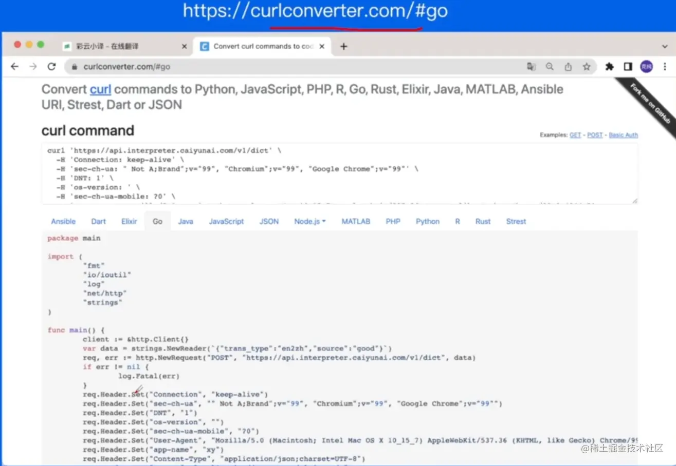Open a new tab with plus button

[x=344, y=46]
